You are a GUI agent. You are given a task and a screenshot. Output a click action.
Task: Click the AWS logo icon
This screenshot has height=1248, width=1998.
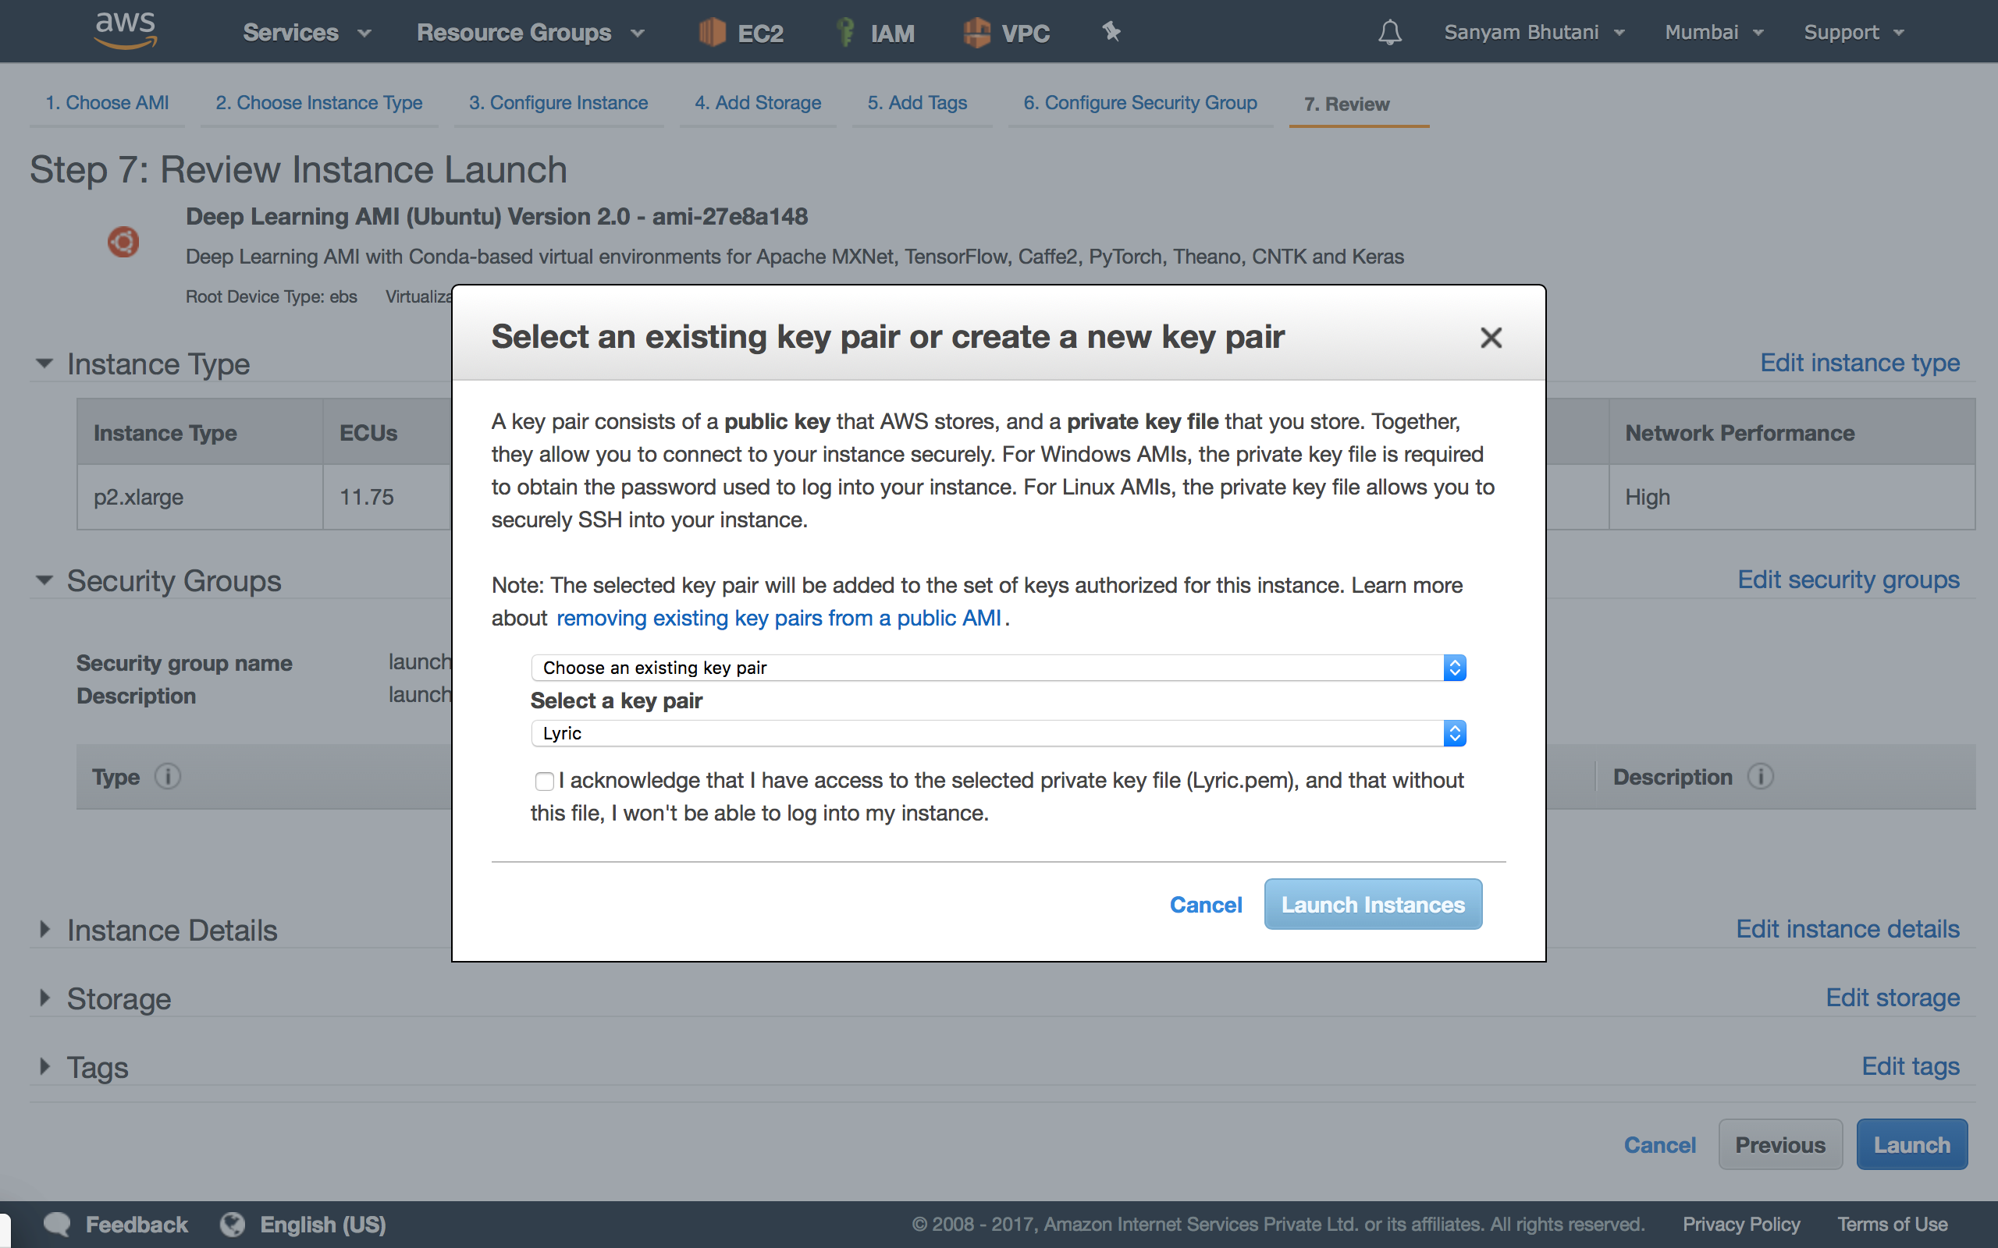click(126, 30)
